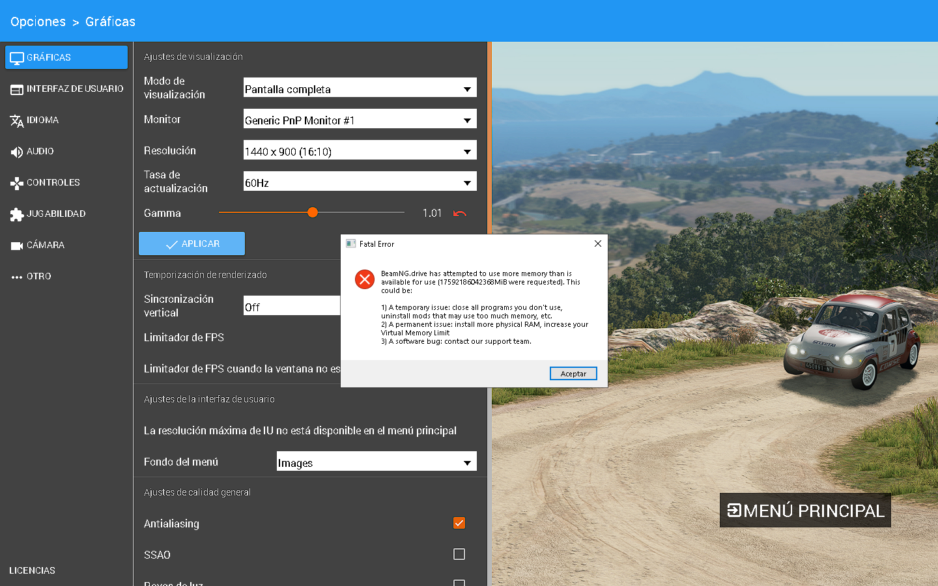The height and width of the screenshot is (586, 938).
Task: Go to Menú Principal
Action: pyautogui.click(x=805, y=510)
